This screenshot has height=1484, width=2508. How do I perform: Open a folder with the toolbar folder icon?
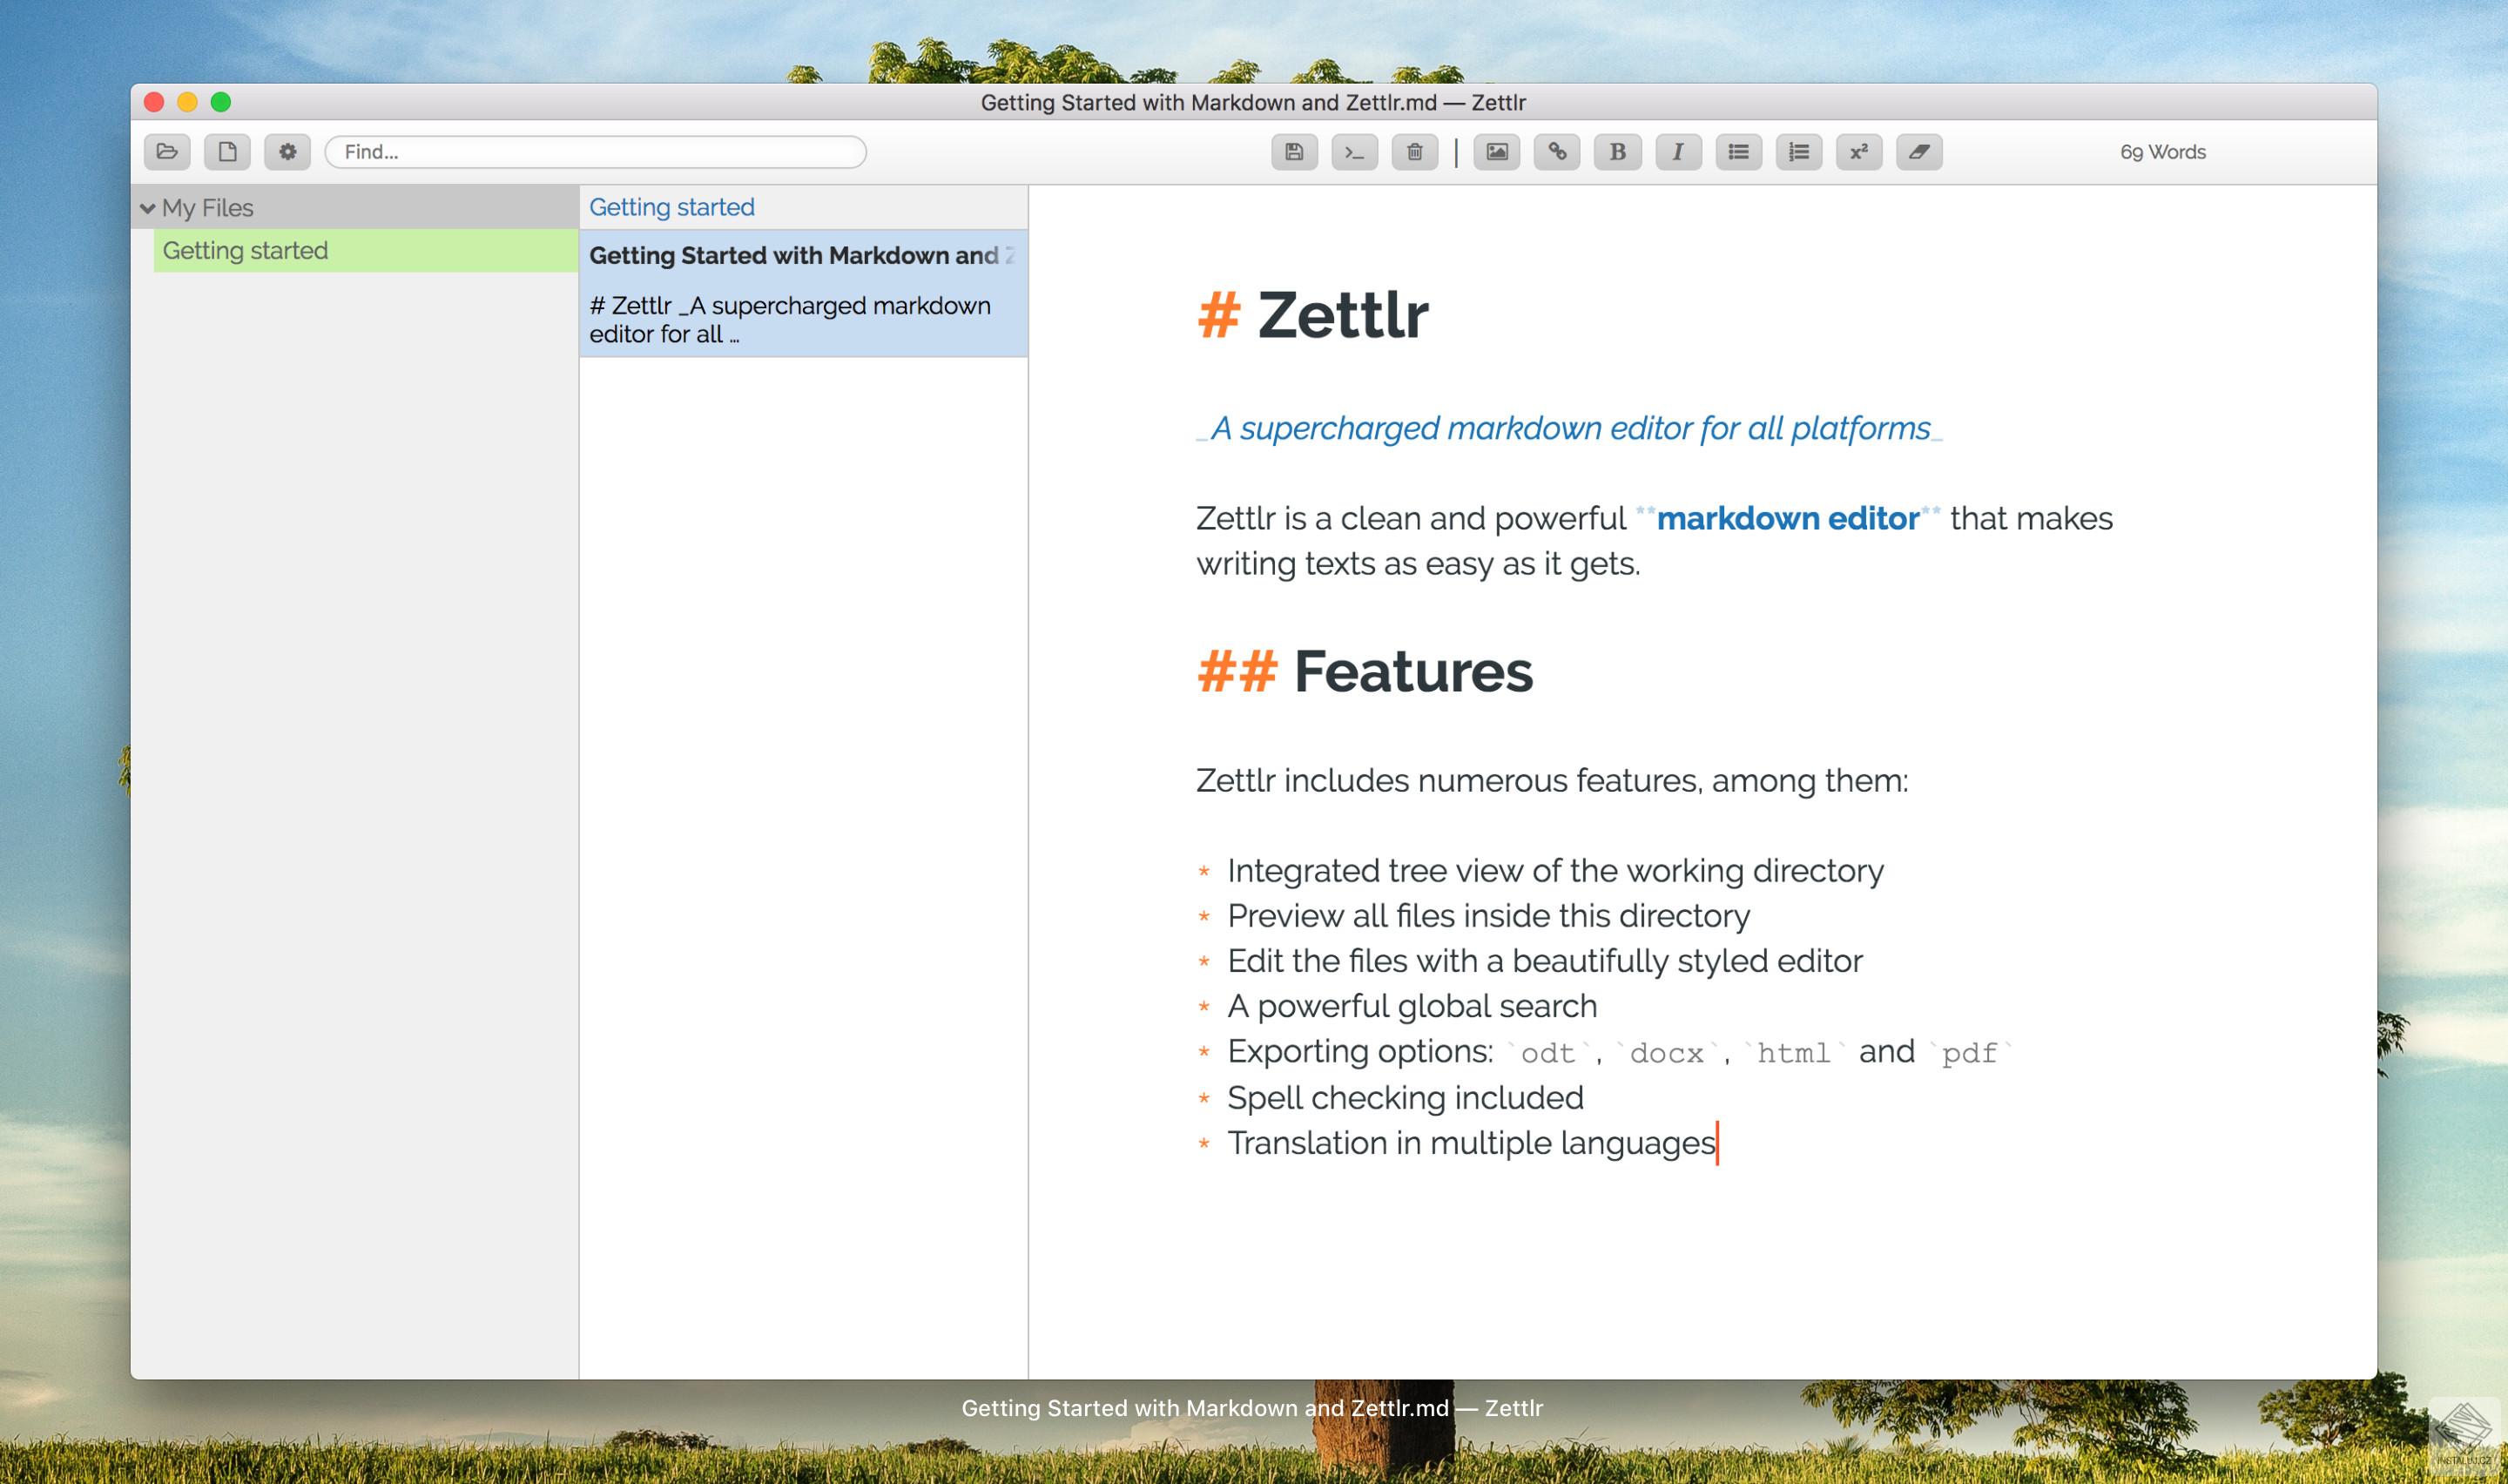pos(167,152)
